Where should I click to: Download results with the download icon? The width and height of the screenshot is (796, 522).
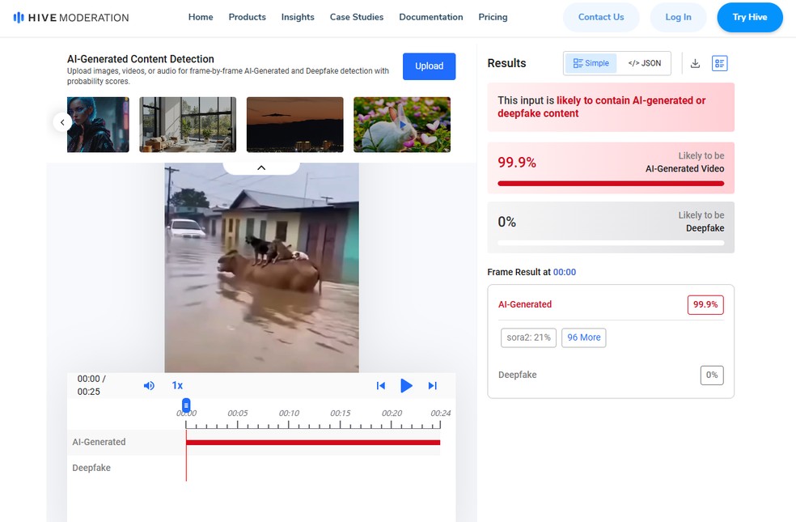pos(695,63)
